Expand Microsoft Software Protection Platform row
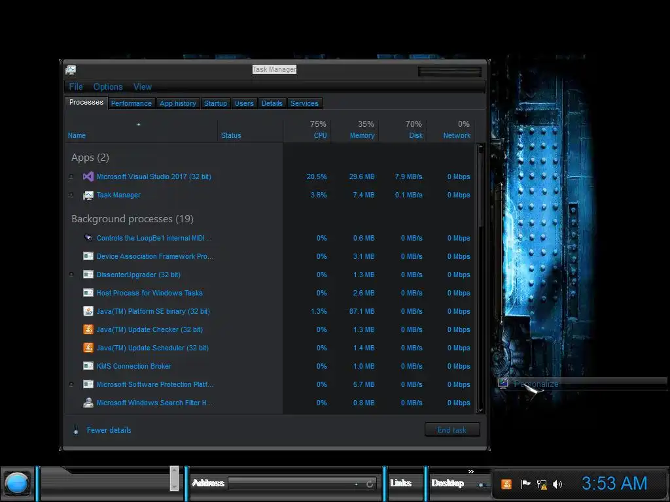Viewport: 670px width, 502px height. (71, 384)
